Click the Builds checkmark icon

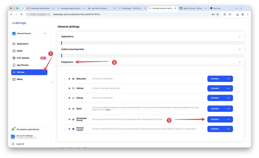[x=14, y=51]
